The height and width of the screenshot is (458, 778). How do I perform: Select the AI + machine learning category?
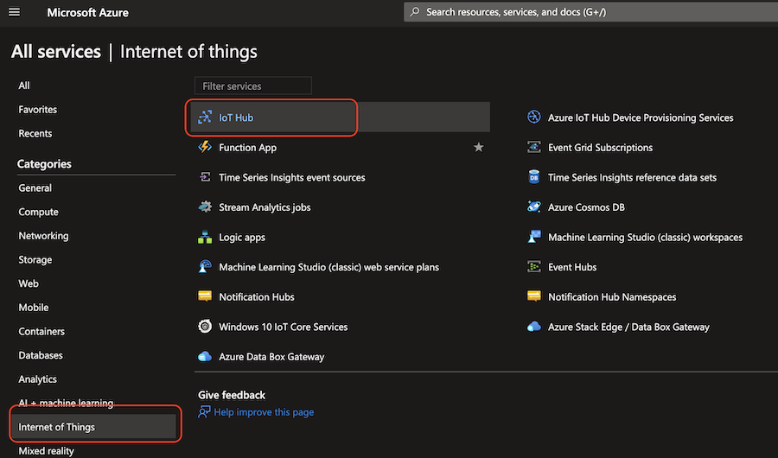click(x=66, y=403)
